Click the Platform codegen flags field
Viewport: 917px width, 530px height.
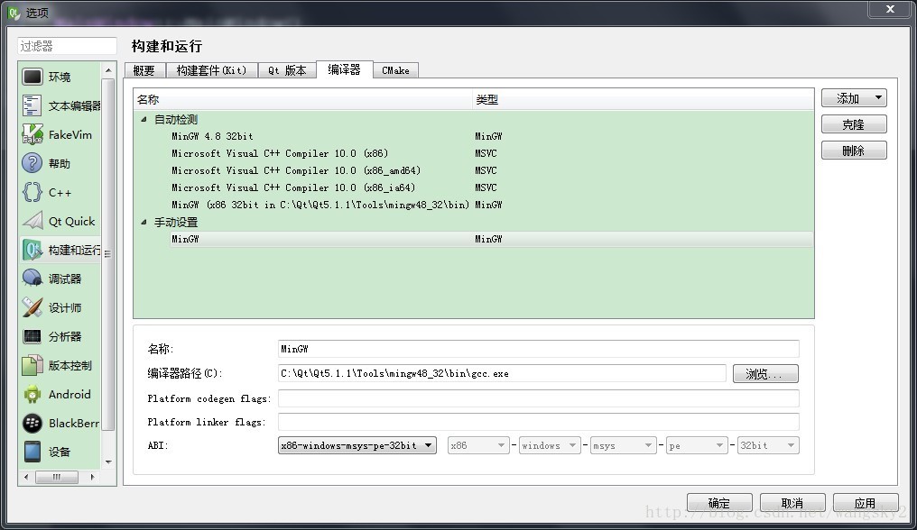[539, 398]
